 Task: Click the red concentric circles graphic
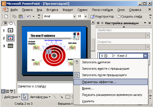tap(54, 56)
